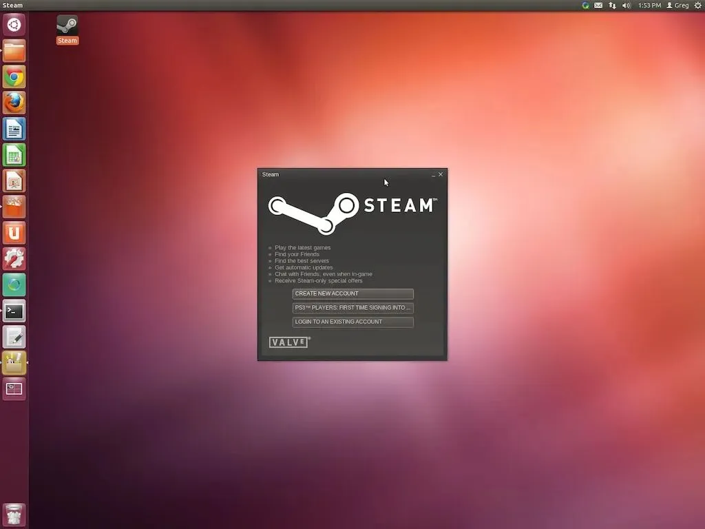Click the Steam dialog title text

tap(270, 174)
